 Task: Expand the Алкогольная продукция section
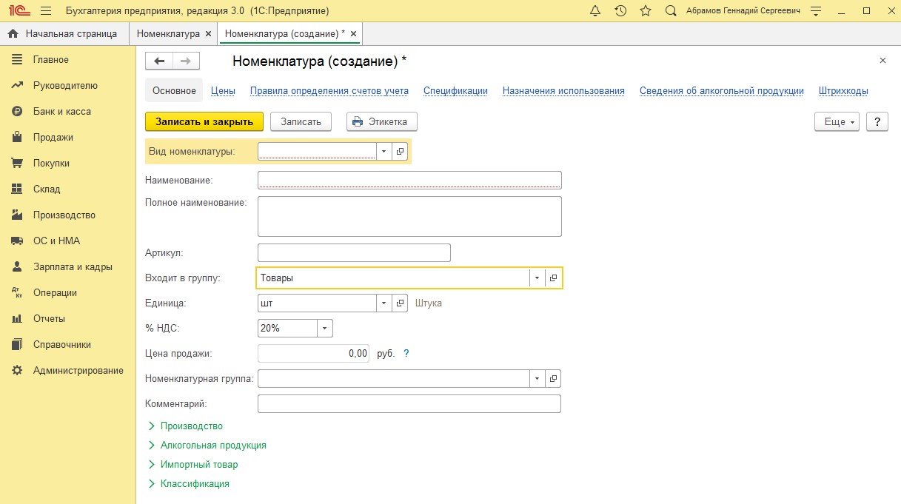(212, 446)
